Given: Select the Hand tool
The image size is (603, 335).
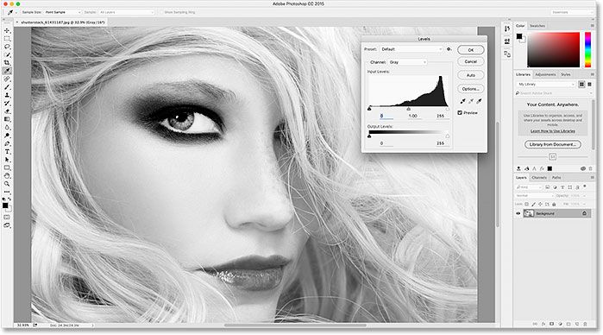Looking at the screenshot, I should 7,176.
